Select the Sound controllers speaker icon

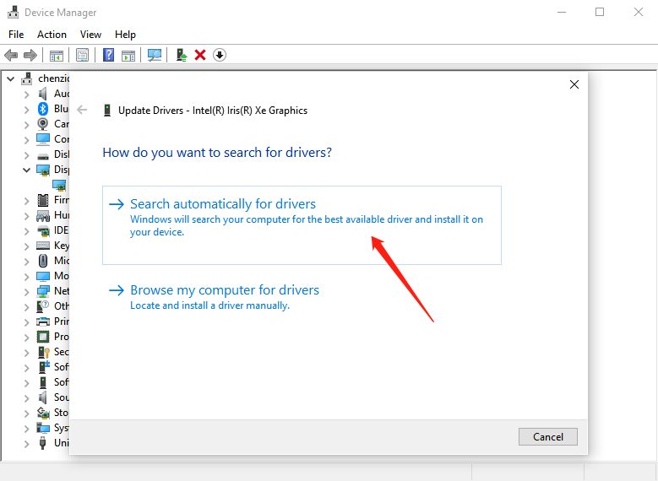pyautogui.click(x=43, y=397)
